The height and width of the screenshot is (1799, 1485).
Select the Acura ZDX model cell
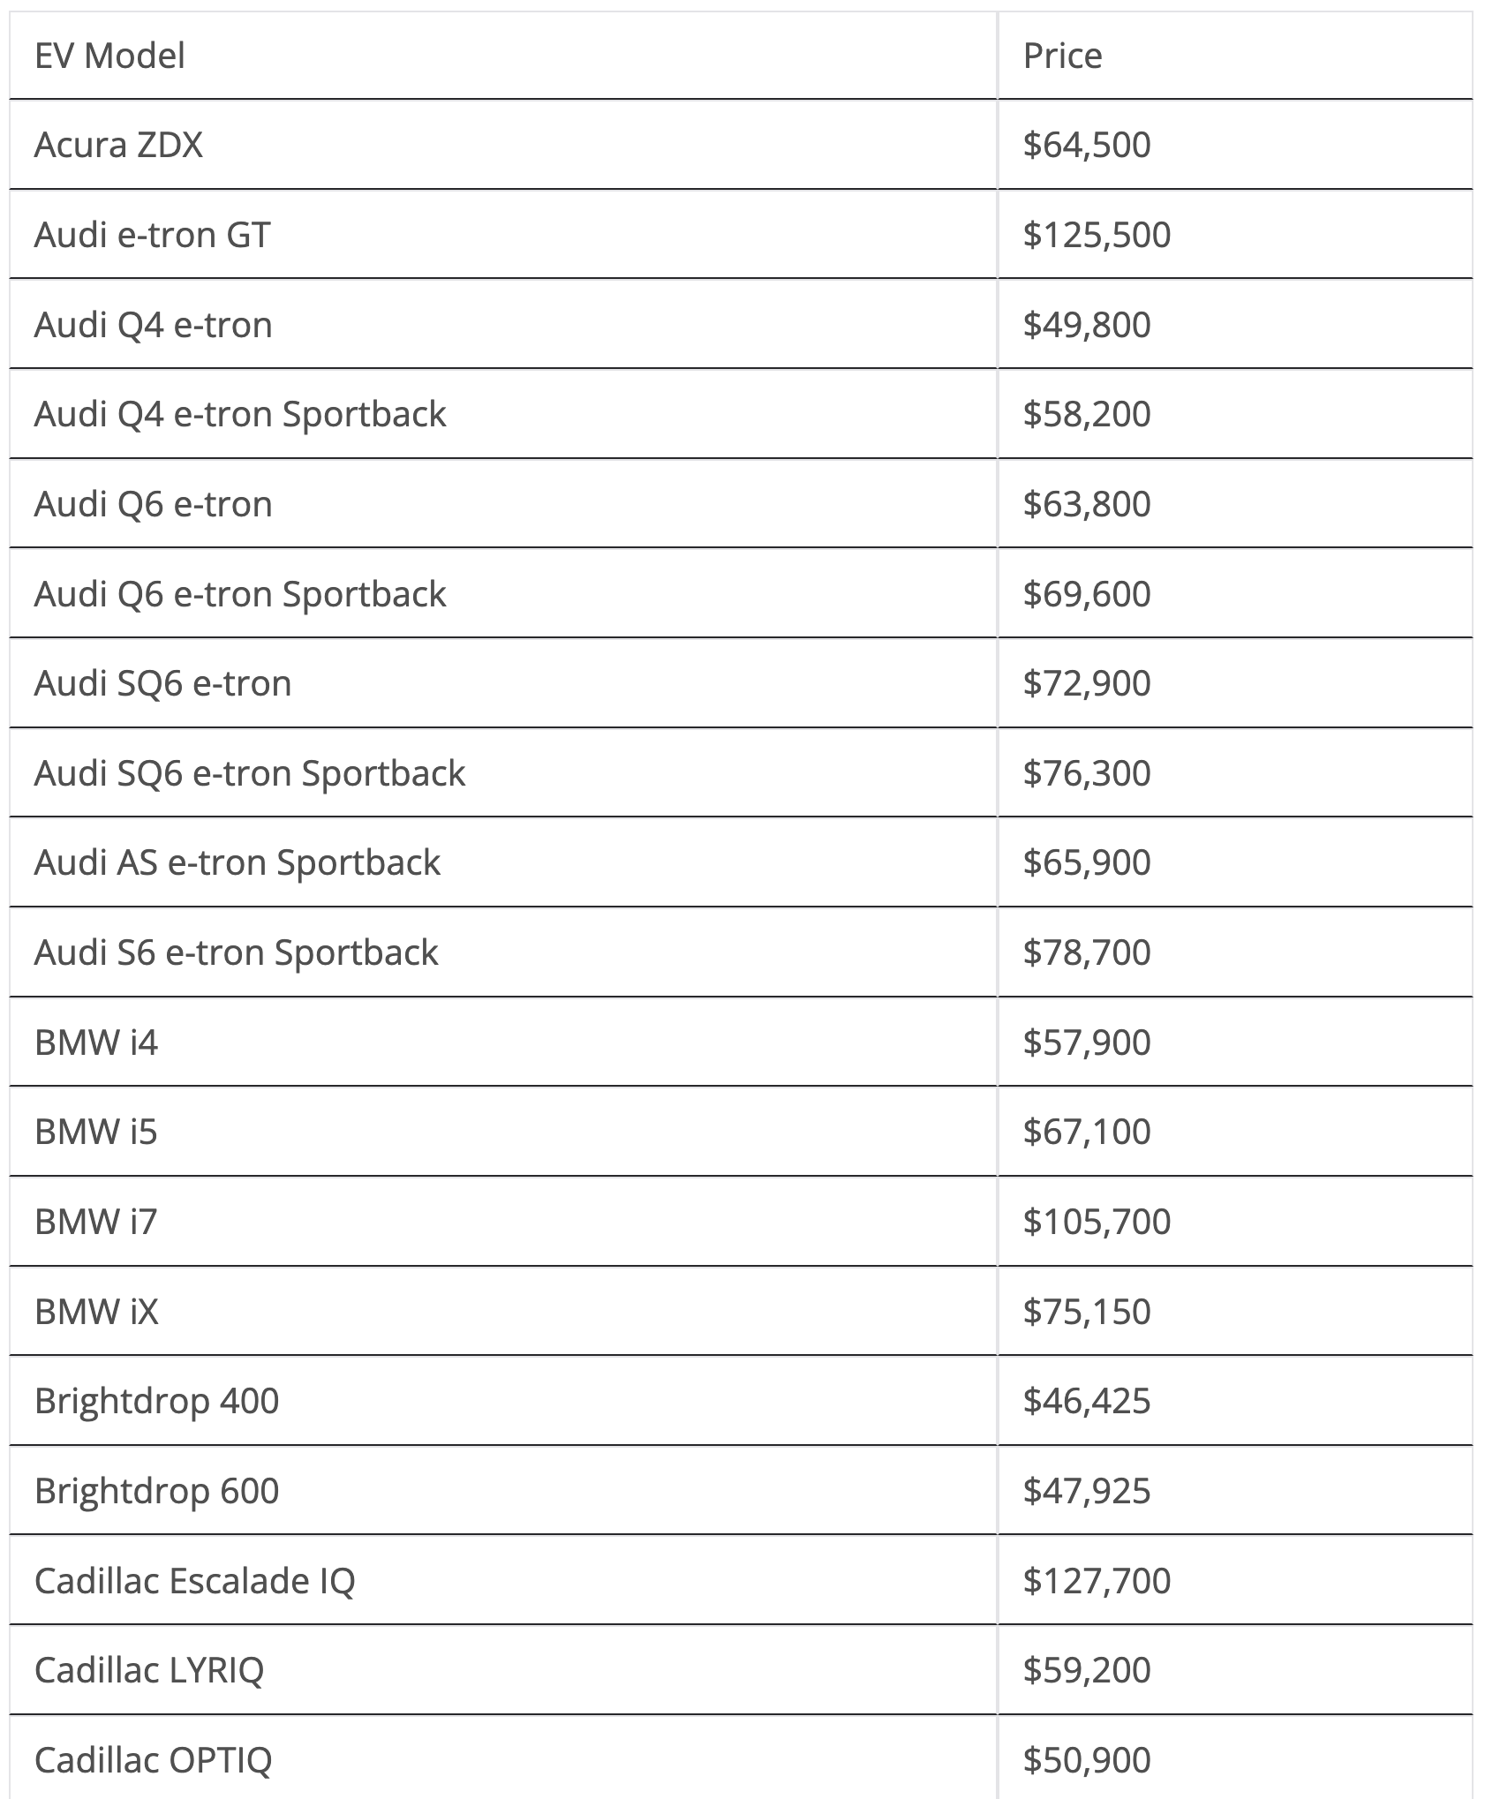pos(118,145)
